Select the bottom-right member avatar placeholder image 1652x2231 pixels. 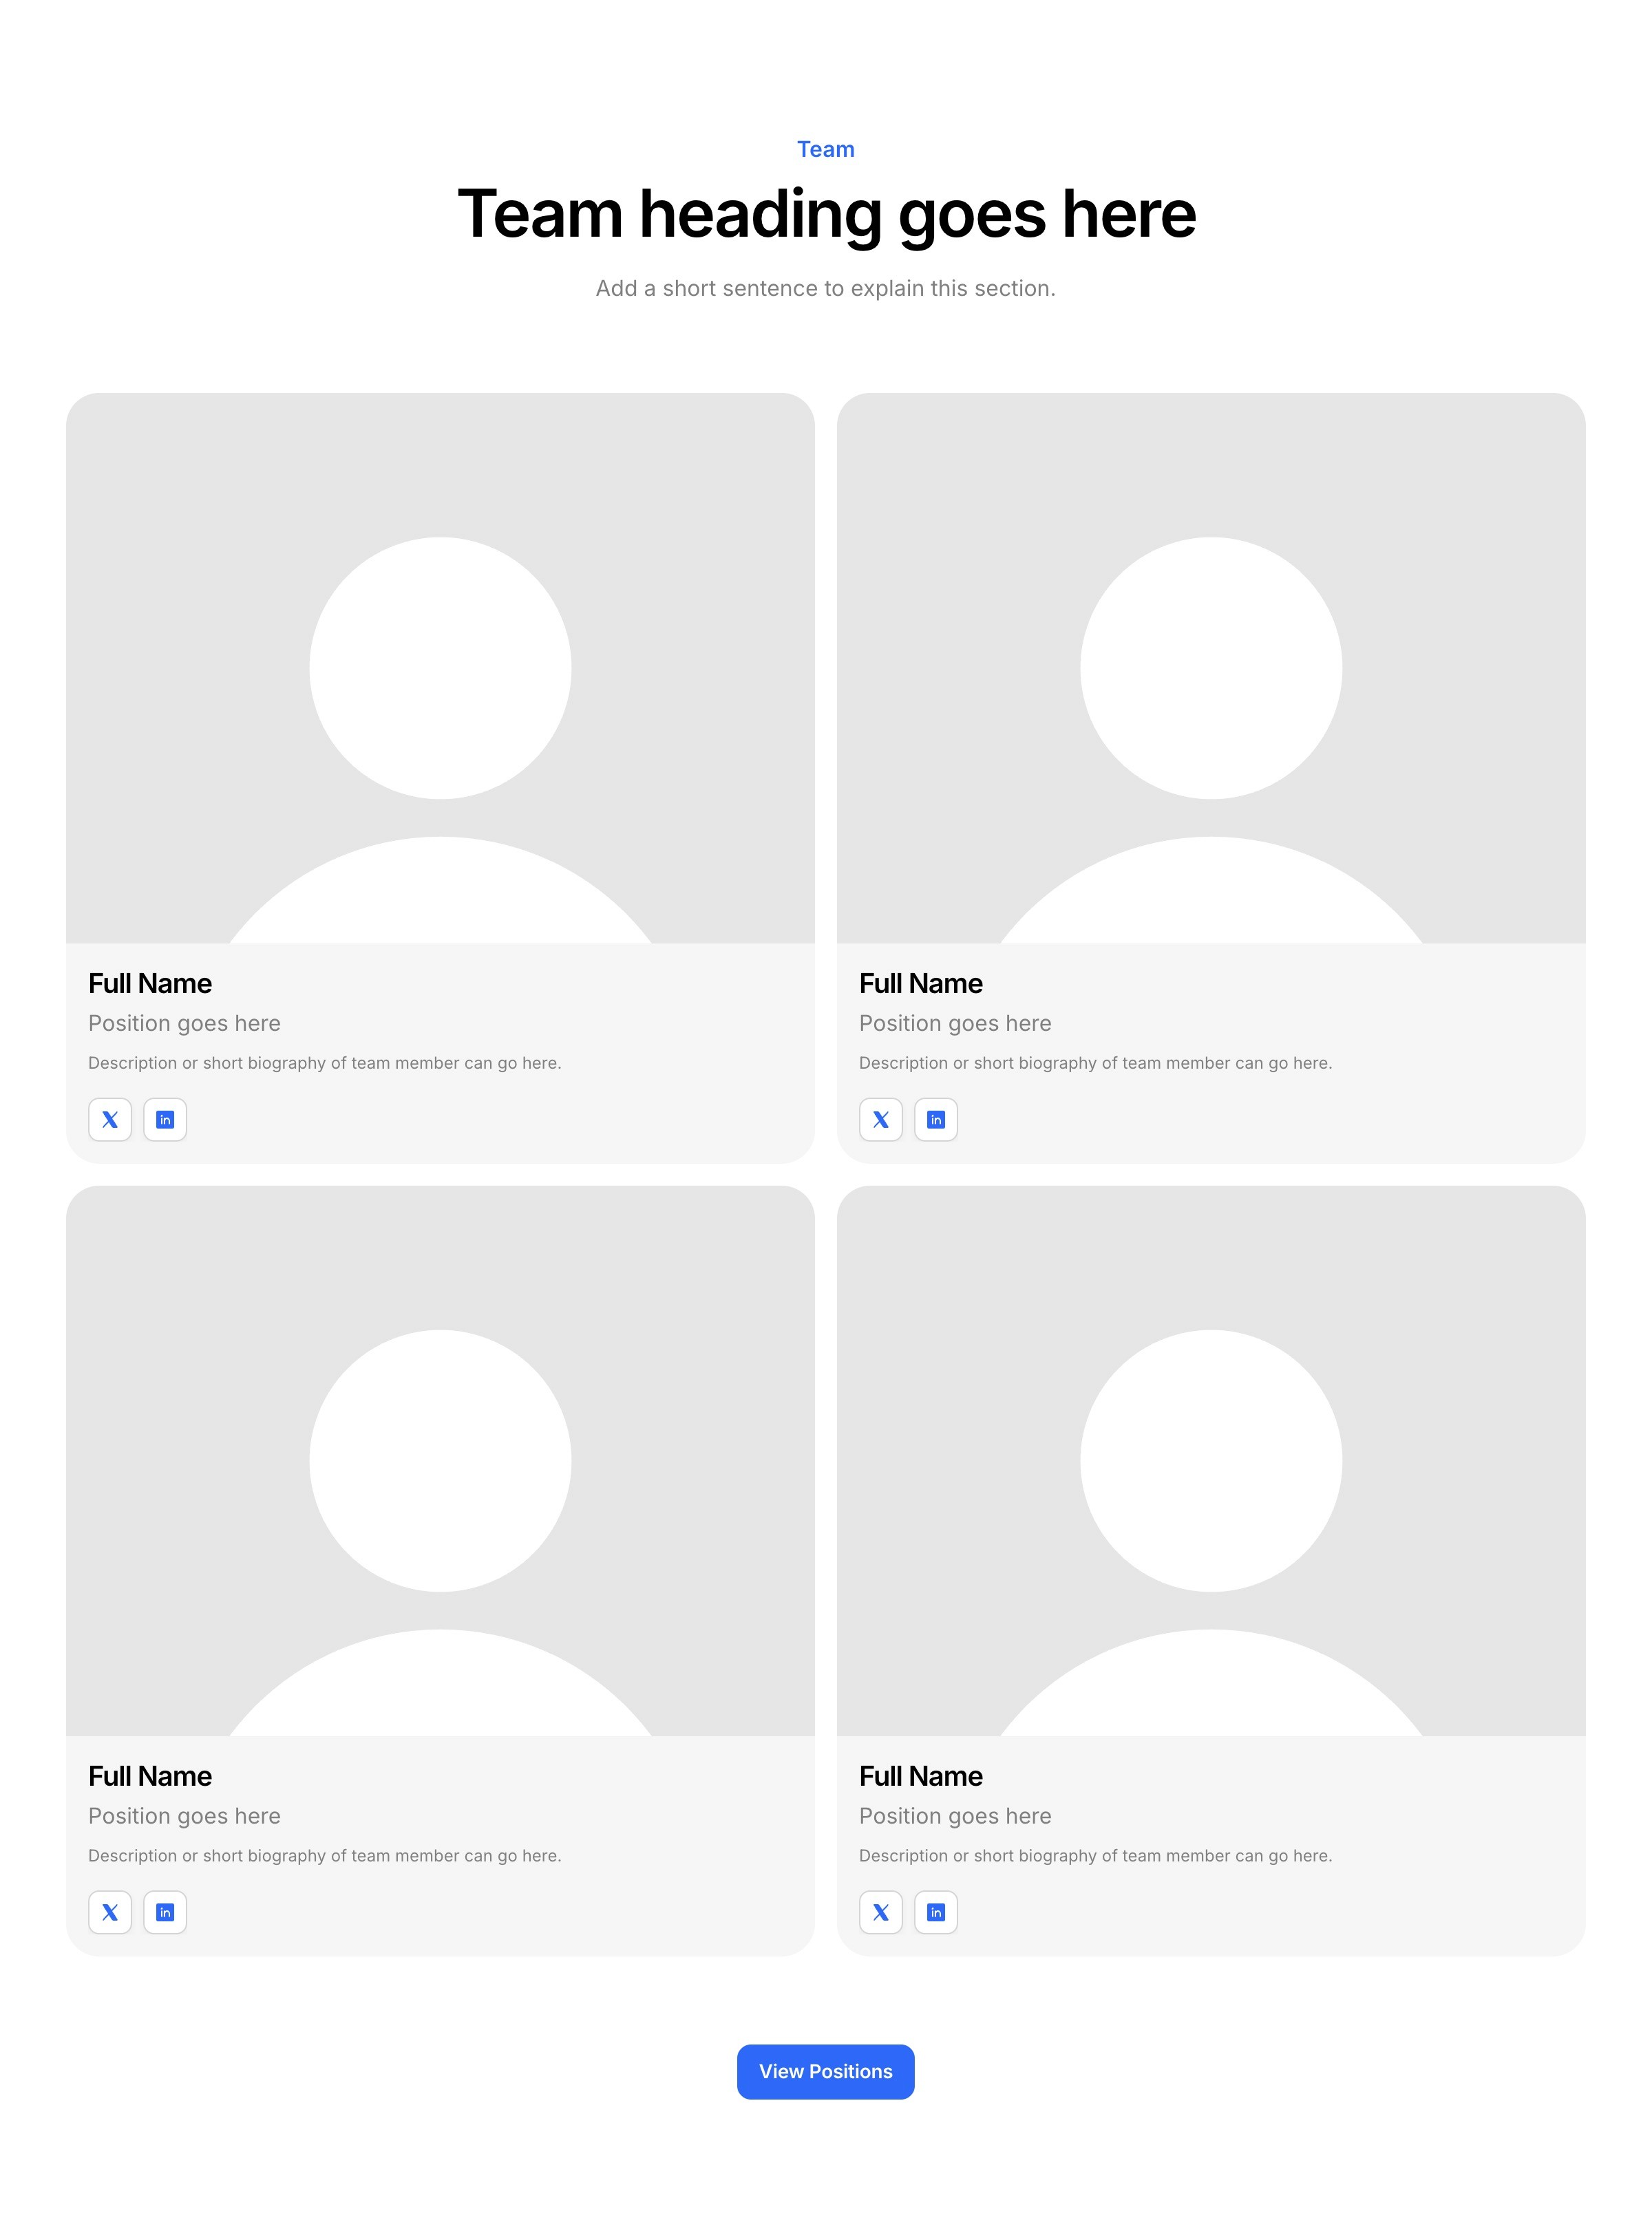[1211, 1460]
